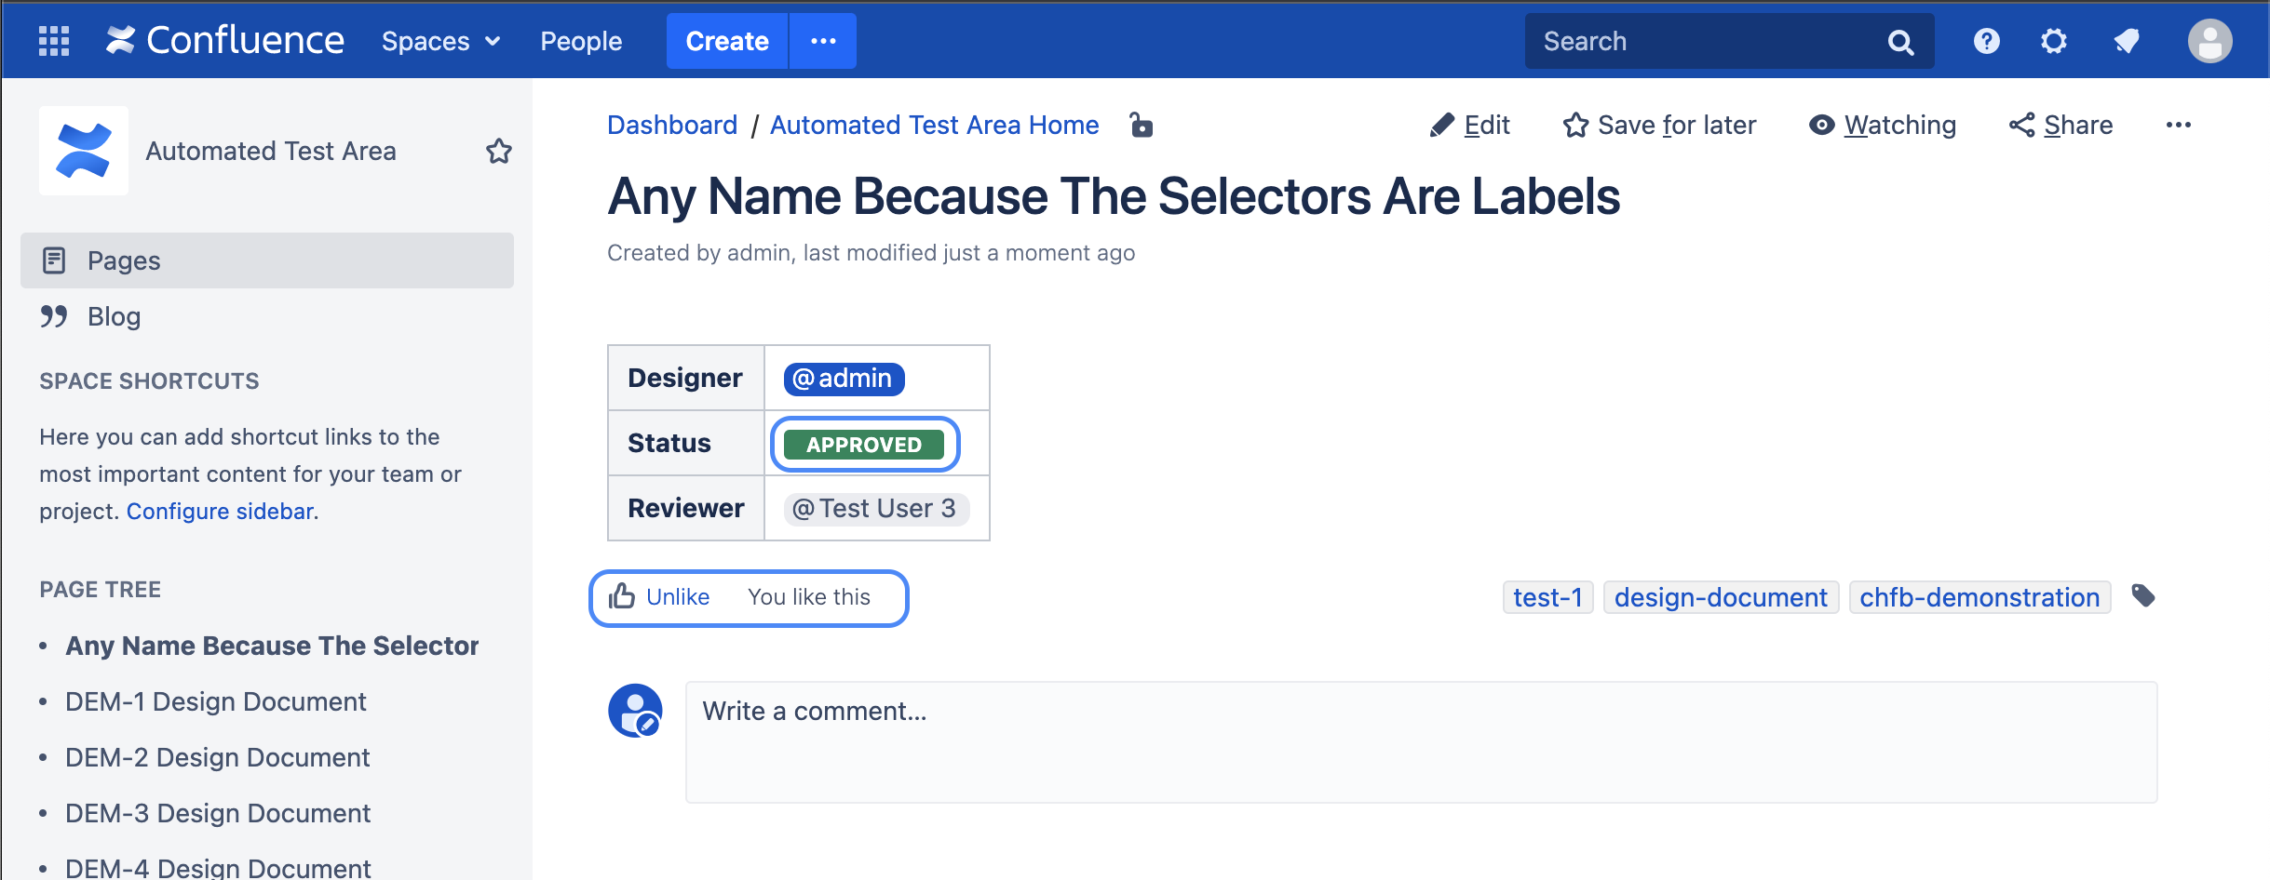This screenshot has height=880, width=2270.
Task: Click the help question mark icon
Action: coord(1986,41)
